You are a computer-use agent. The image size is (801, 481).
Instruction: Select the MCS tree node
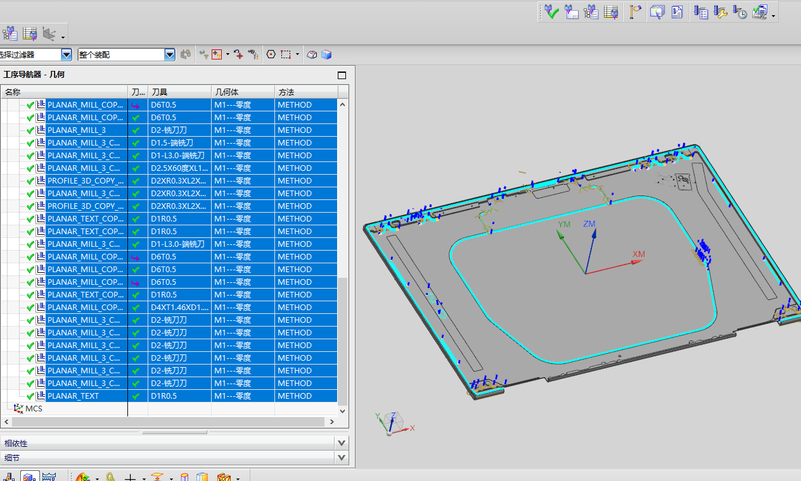pos(34,409)
